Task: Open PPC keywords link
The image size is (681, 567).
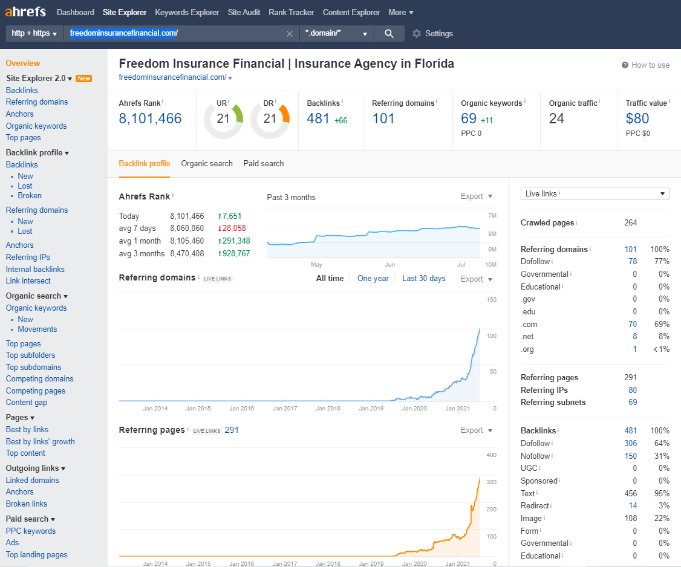Action: 31,531
